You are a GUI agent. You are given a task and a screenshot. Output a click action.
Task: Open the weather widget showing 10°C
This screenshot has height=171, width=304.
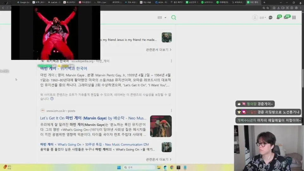[7, 167]
